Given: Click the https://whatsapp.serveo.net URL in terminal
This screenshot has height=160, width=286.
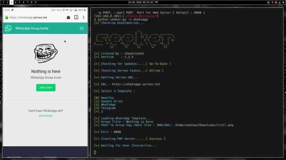Looking at the screenshot, I should [x=136, y=84].
